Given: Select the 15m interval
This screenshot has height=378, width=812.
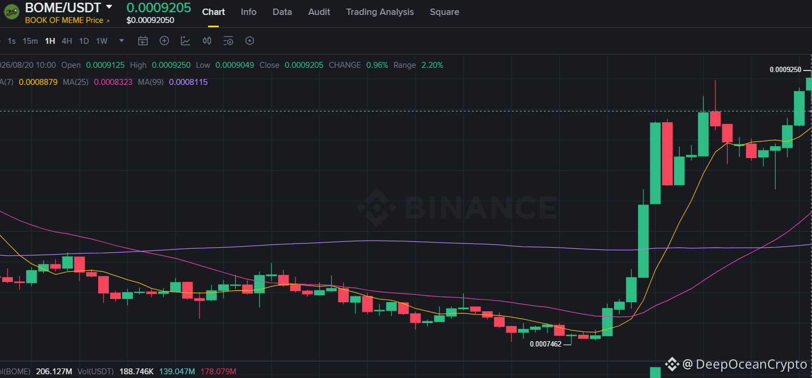Looking at the screenshot, I should [x=30, y=41].
